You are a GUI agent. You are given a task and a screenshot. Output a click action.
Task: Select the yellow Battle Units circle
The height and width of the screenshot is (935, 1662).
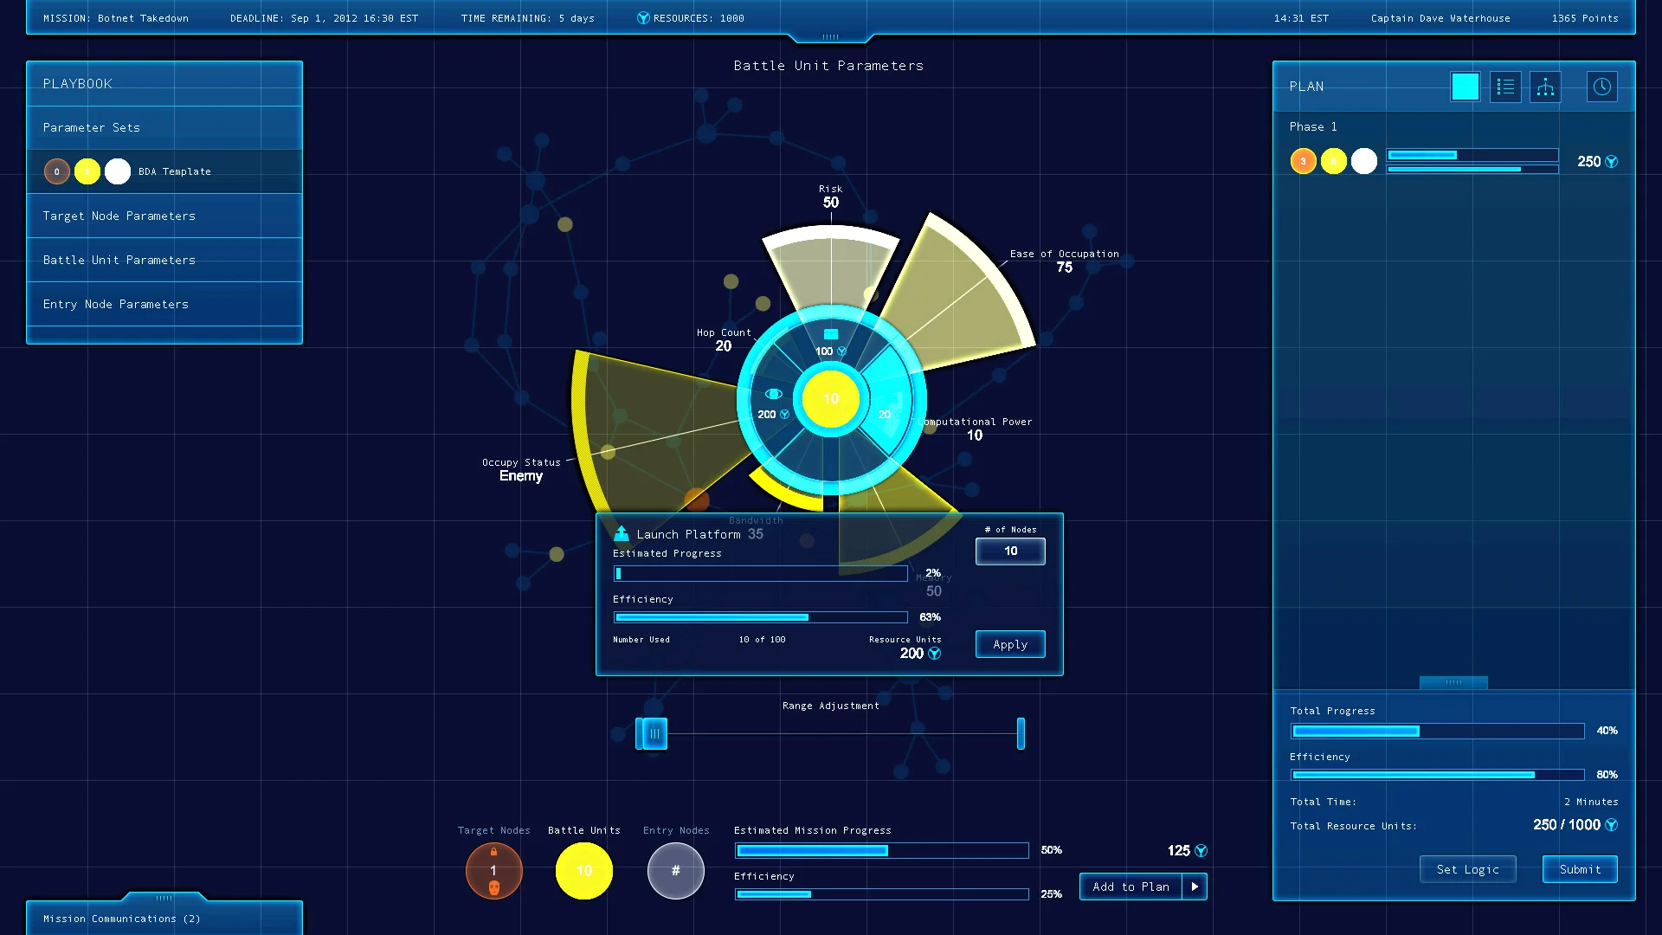[584, 870]
